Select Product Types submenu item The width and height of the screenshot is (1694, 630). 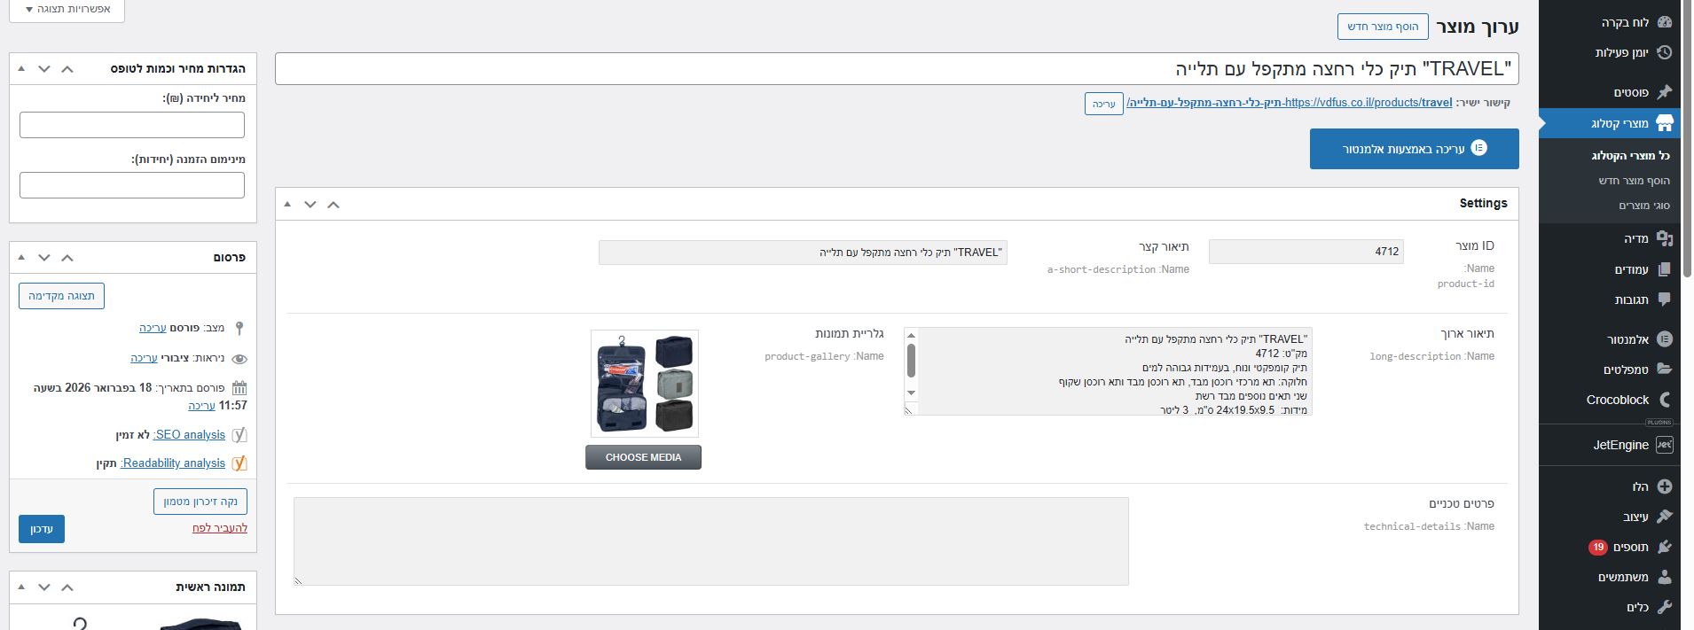(1643, 206)
